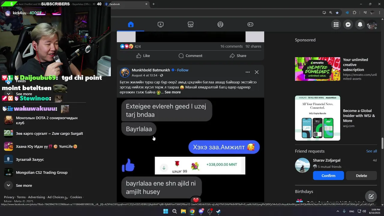Viewport: 384px width, 216px height.
Task: Comment on the post with 16 comments
Action: (190, 56)
